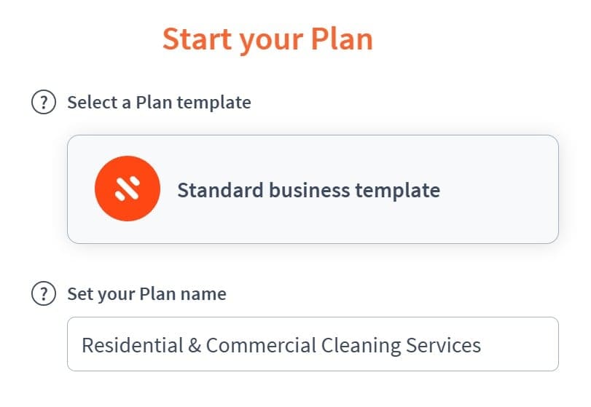
Task: Click the word 'Commercial' in name field
Action: 261,345
